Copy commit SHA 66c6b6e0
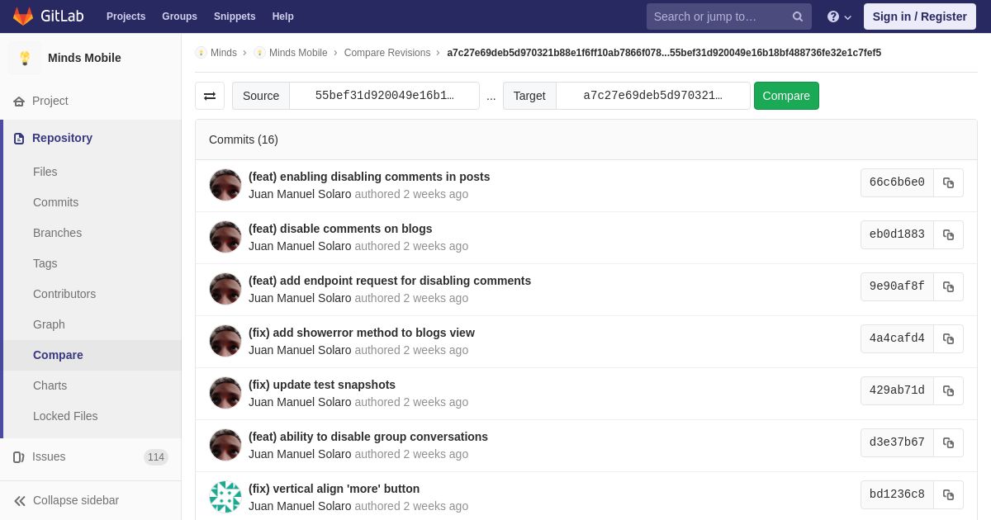The image size is (991, 520). pyautogui.click(x=948, y=183)
